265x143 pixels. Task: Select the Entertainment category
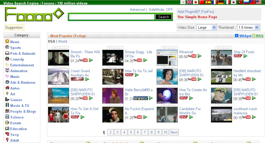[x=22, y=65]
